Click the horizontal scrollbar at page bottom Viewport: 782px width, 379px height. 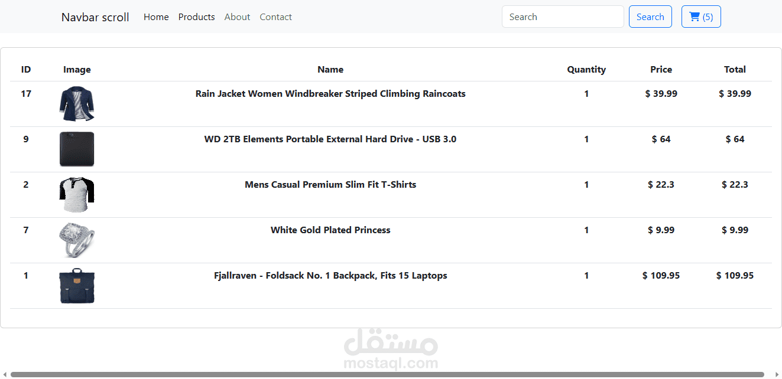(x=387, y=374)
